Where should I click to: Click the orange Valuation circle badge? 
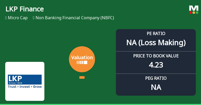click(x=82, y=59)
